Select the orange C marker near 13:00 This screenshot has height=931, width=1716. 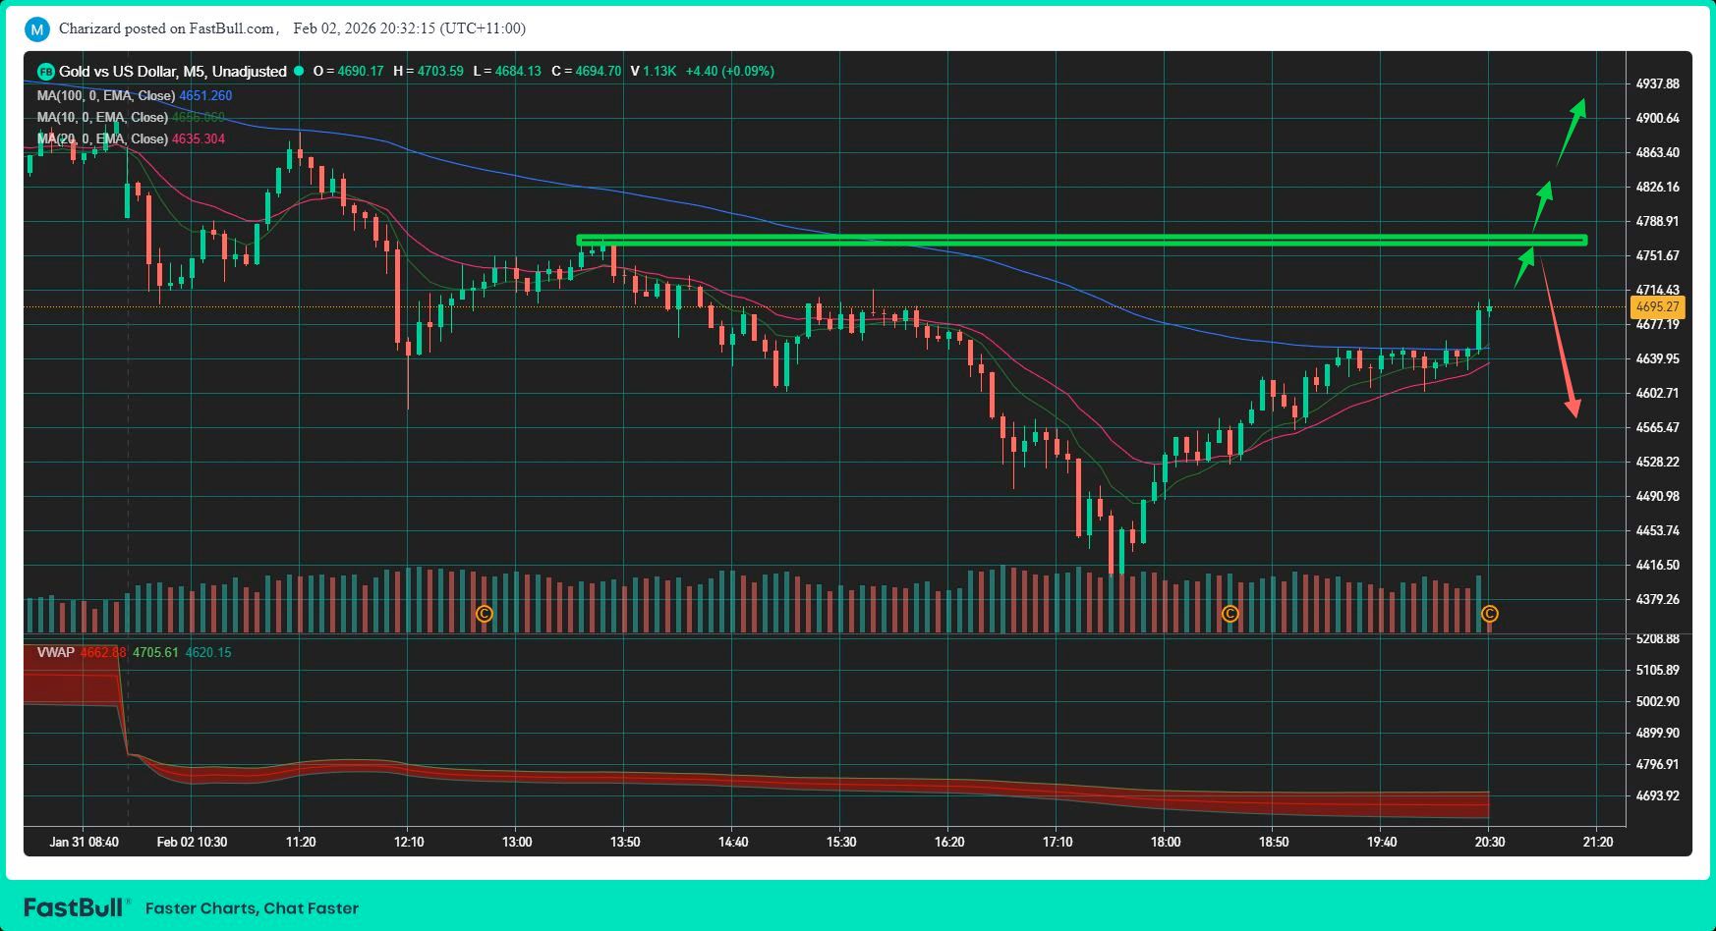484,614
